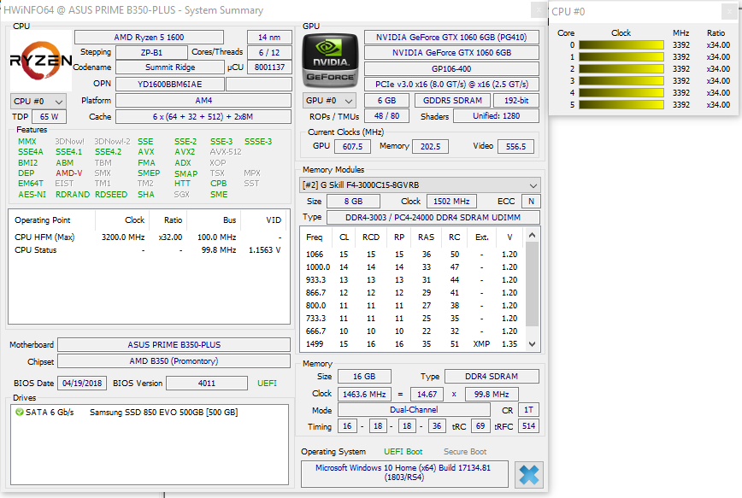
Task: Click the Video clock 556.5 field
Action: click(515, 147)
